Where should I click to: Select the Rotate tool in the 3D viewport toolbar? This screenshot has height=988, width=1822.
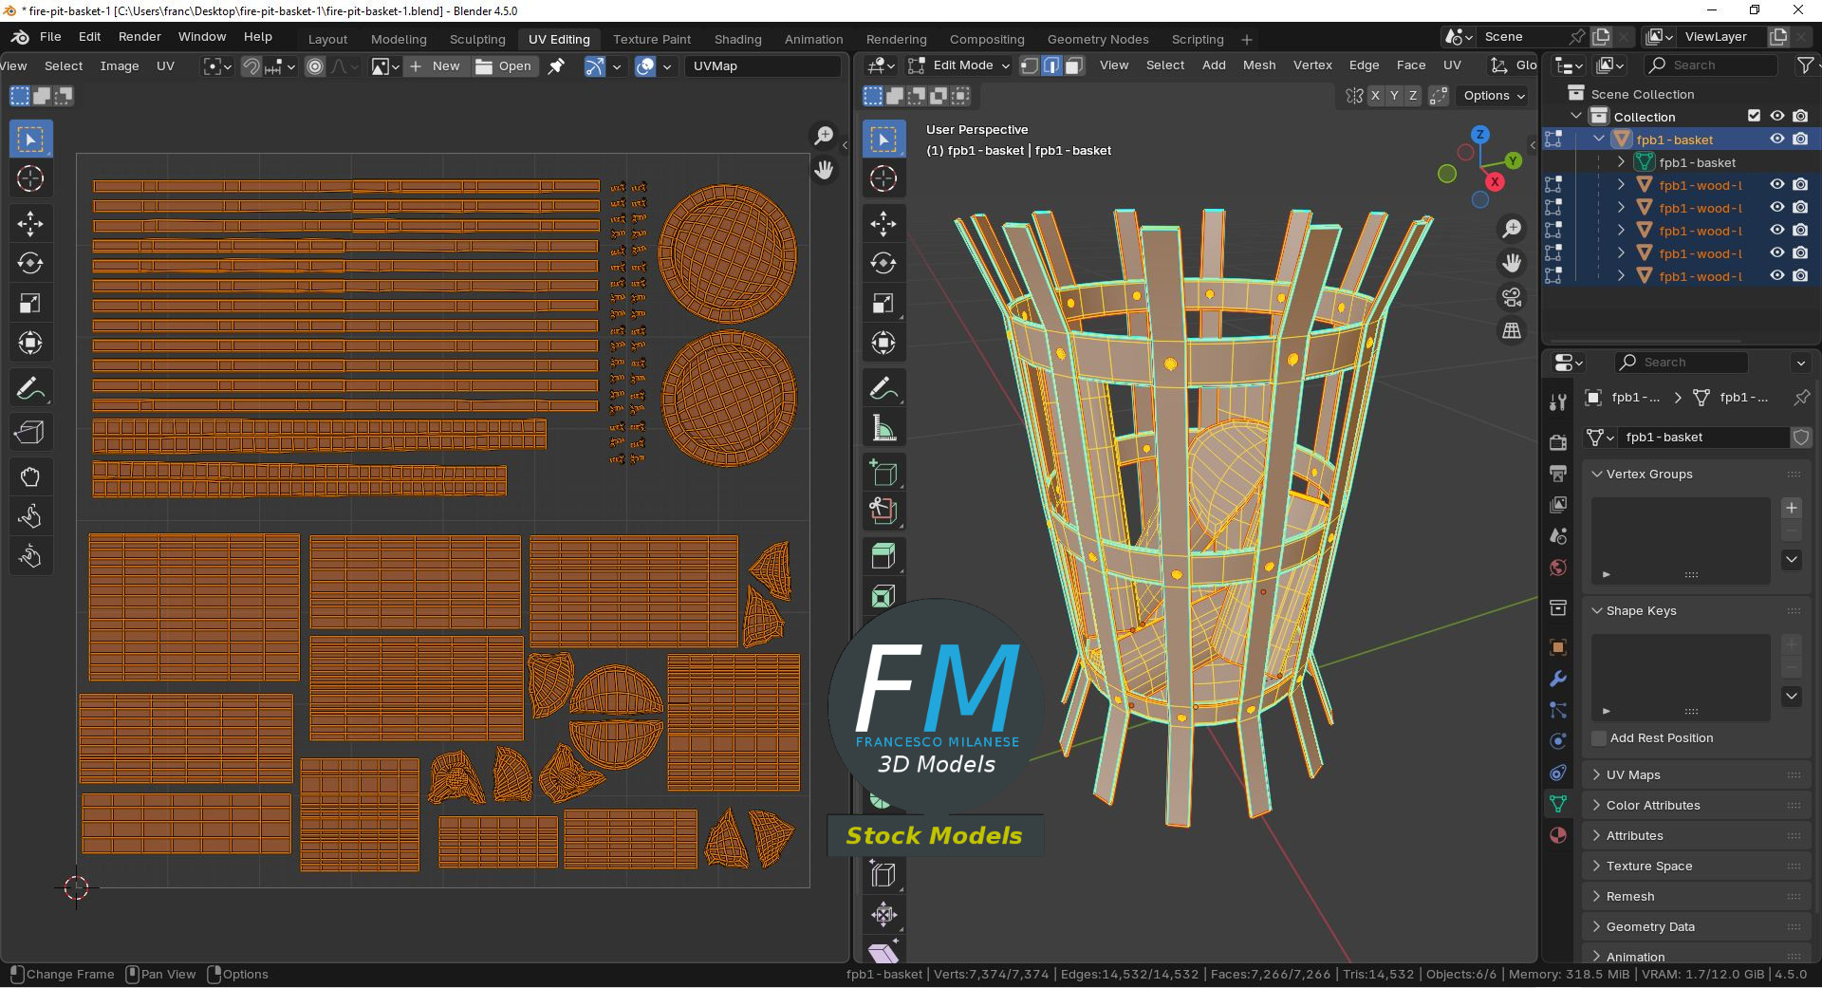[x=883, y=264]
